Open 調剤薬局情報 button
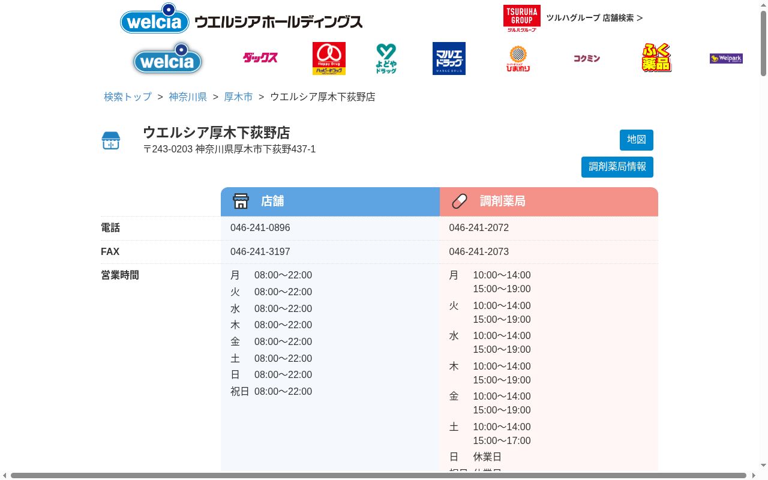The width and height of the screenshot is (768, 480). click(617, 167)
